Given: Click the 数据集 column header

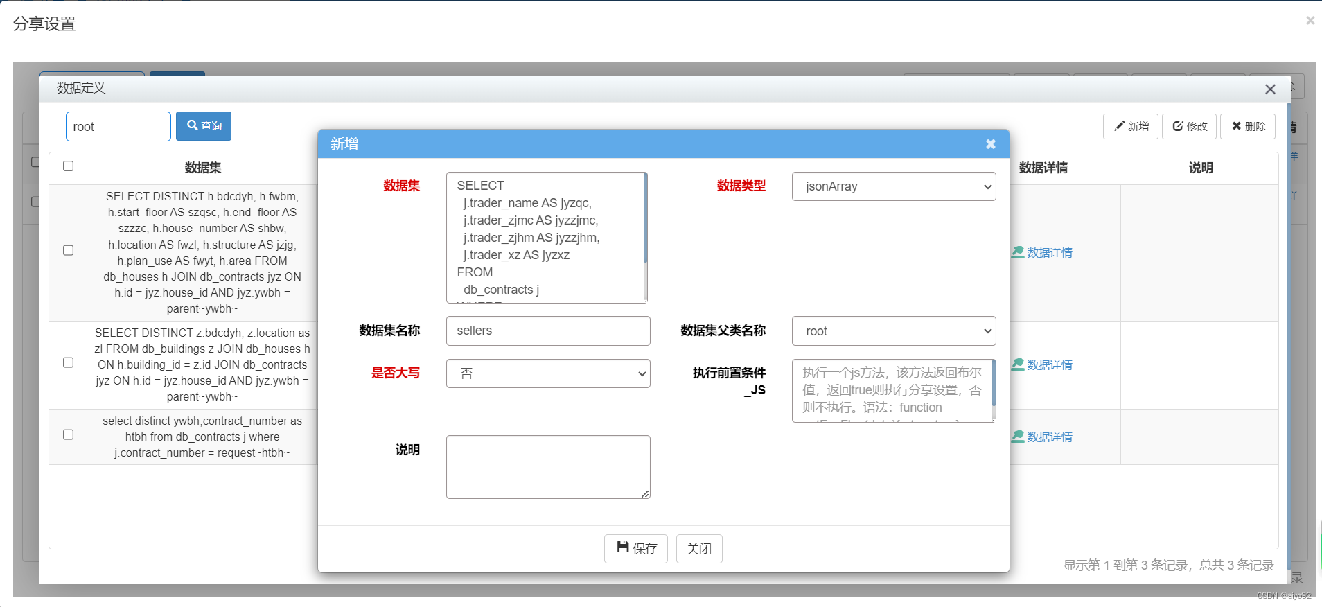Looking at the screenshot, I should 203,168.
